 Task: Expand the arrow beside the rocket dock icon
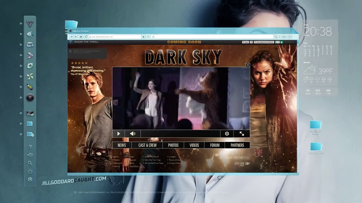click(21, 87)
